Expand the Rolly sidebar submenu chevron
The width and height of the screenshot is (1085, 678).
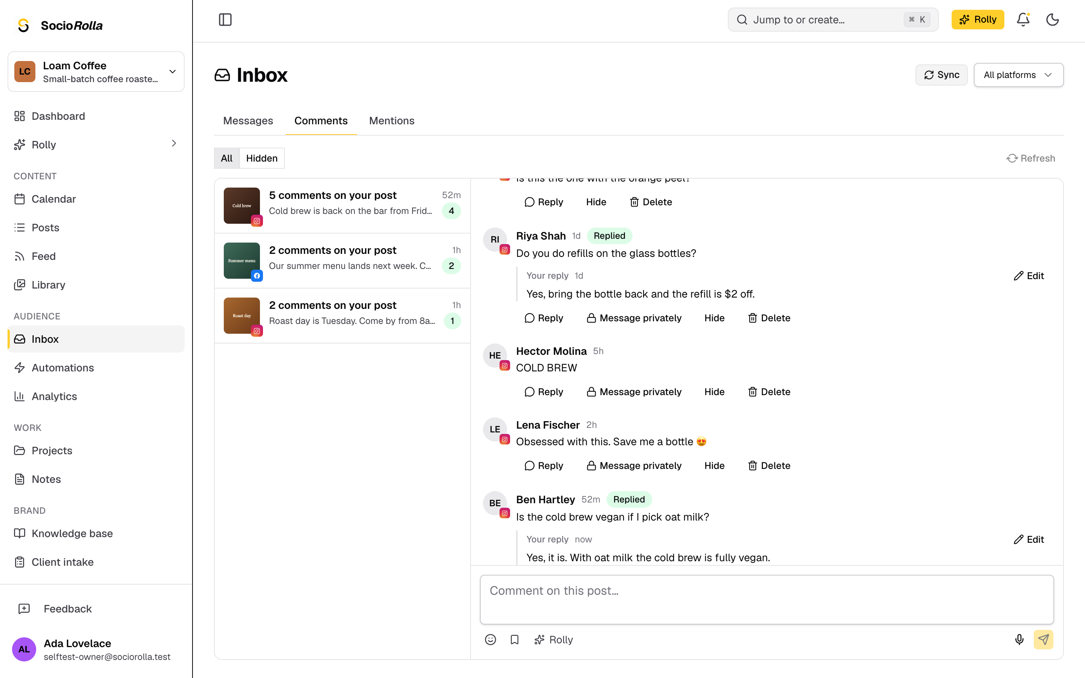[174, 144]
